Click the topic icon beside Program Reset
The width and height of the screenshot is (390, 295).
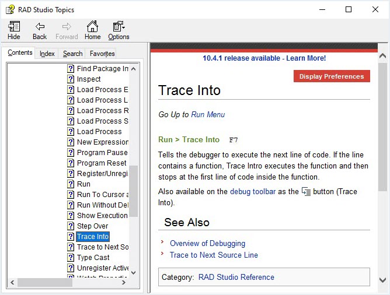coord(71,163)
